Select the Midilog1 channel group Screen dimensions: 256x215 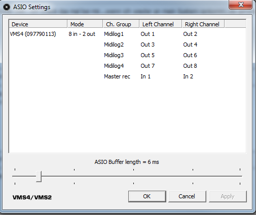coord(114,34)
